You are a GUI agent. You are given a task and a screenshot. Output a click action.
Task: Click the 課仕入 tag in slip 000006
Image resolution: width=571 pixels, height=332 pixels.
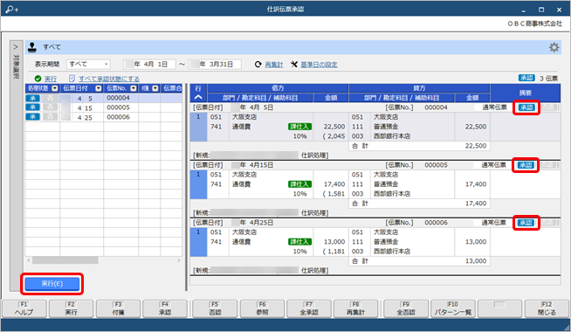(x=299, y=242)
